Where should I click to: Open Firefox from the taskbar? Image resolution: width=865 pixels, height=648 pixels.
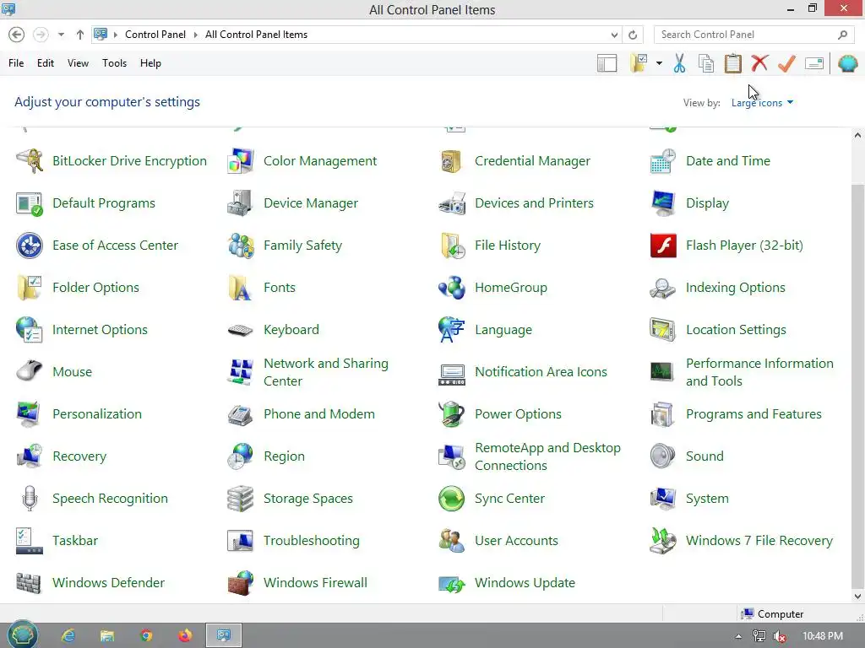pos(185,636)
